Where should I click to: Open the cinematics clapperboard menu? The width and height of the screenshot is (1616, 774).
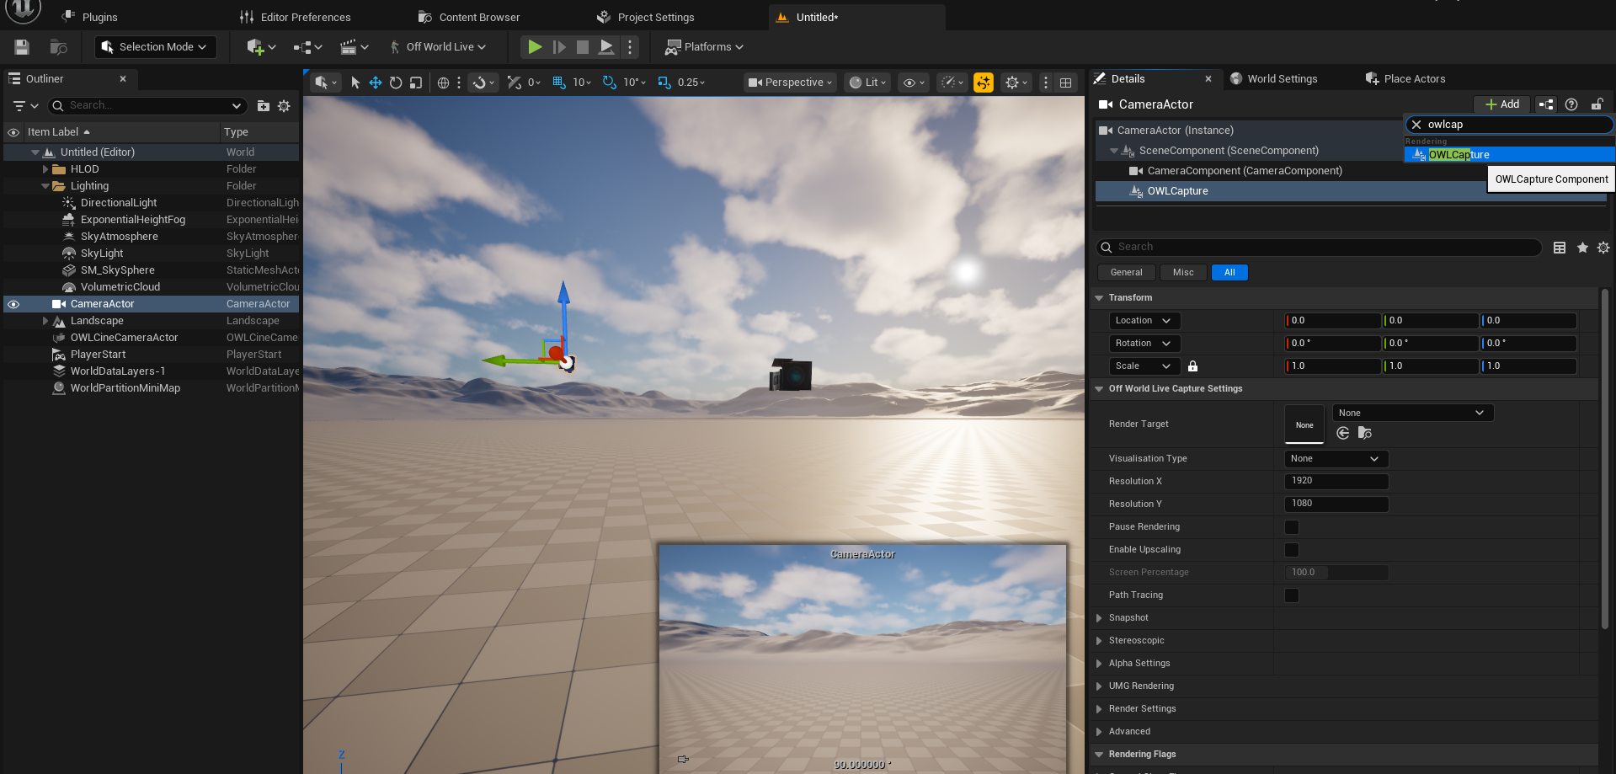point(354,47)
